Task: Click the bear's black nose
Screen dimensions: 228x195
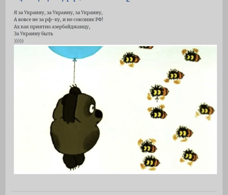Action: pyautogui.click(x=99, y=113)
